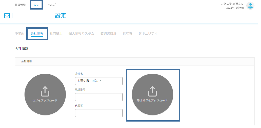The image size is (261, 128).
Task: Open the 社員管理 menu
Action: [x=20, y=5]
